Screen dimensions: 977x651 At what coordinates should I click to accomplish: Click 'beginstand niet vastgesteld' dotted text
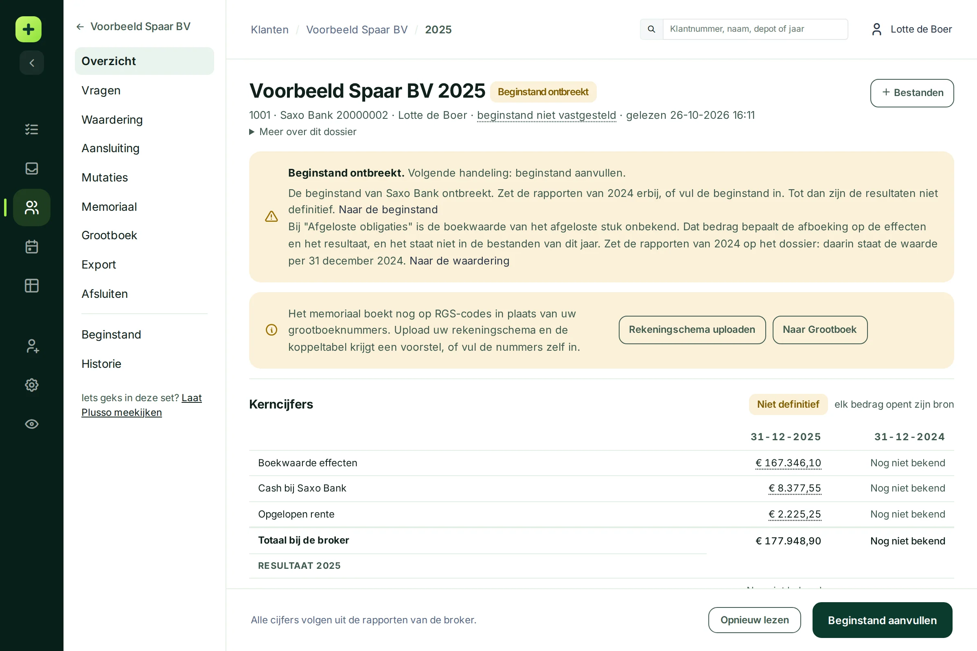pyautogui.click(x=546, y=115)
